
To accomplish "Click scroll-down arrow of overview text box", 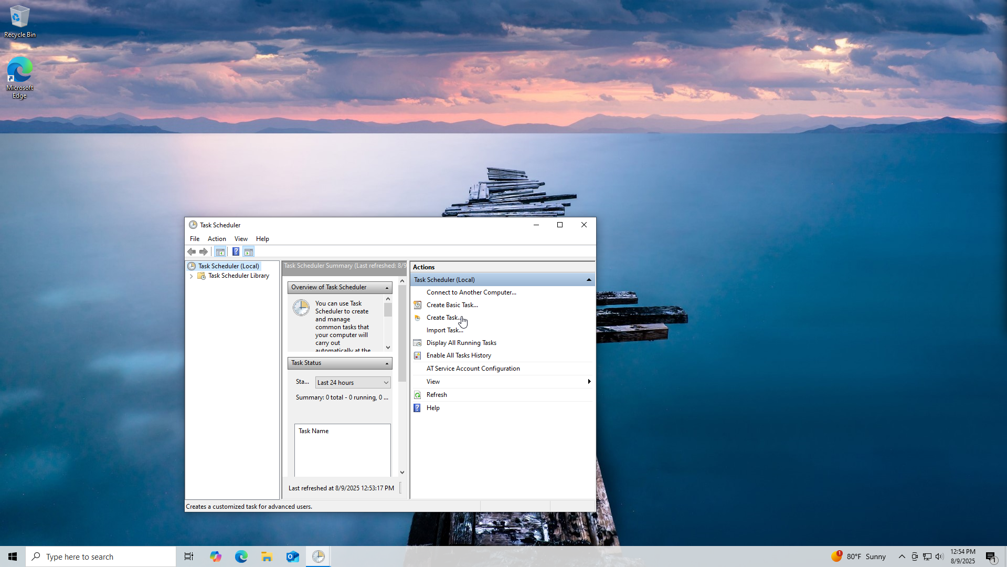I will (388, 347).
